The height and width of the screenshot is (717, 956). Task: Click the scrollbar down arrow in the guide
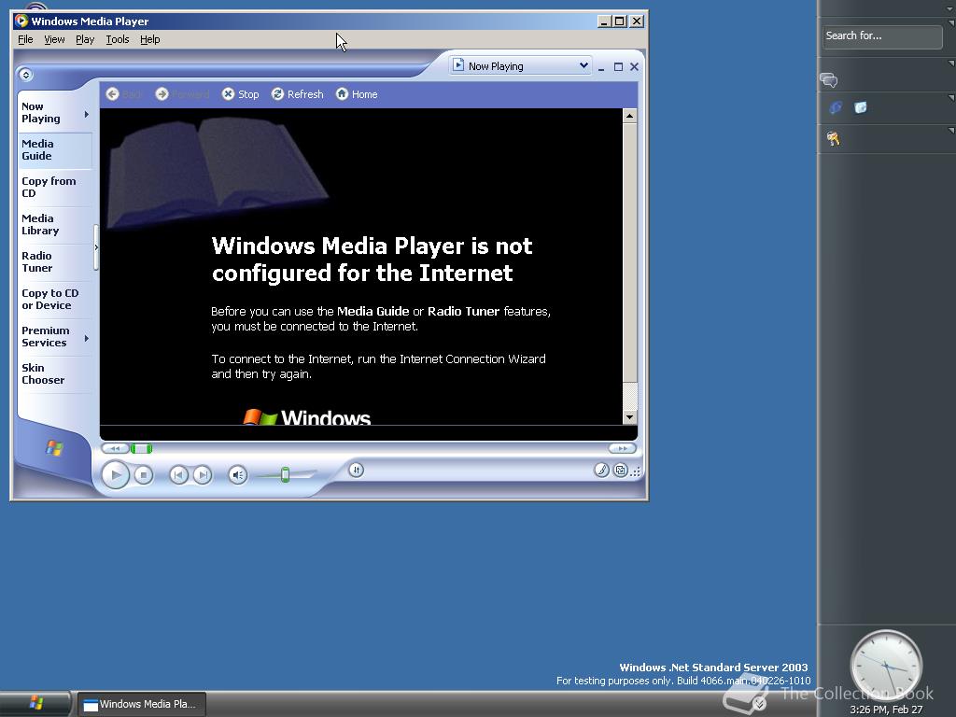[630, 417]
